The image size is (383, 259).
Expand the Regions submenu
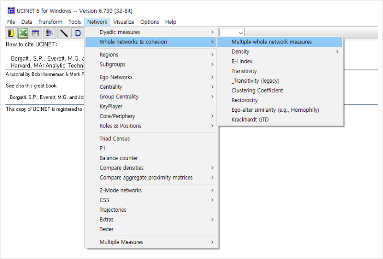point(151,54)
